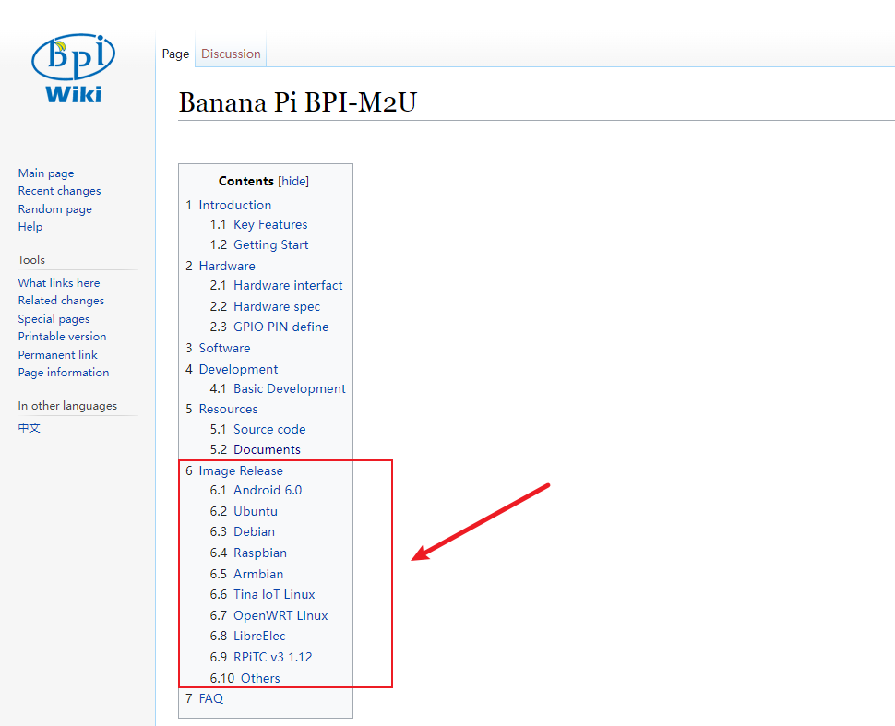Jump to 6.10 Others
This screenshot has width=895, height=726.
245,678
